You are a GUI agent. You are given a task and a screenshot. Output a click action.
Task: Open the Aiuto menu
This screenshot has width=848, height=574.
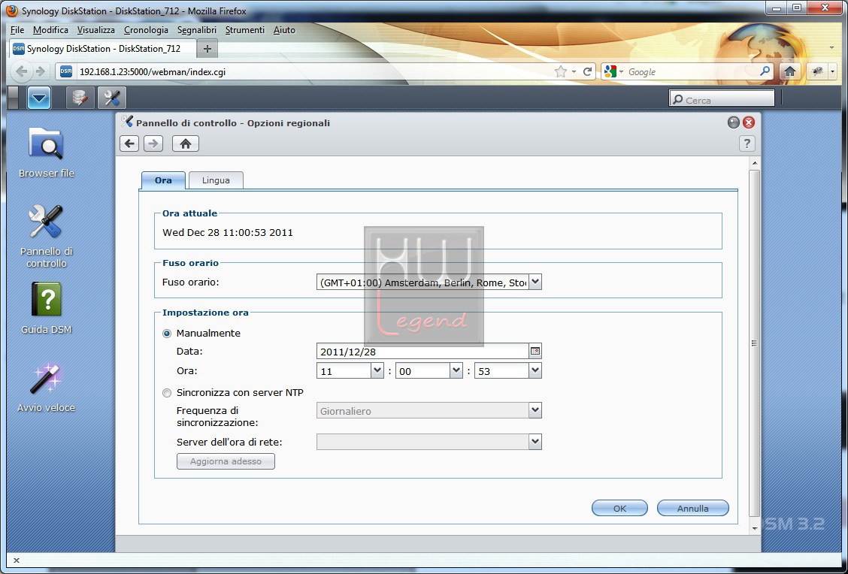click(284, 30)
